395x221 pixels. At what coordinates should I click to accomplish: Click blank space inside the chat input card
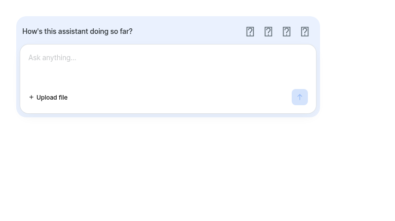176,98
